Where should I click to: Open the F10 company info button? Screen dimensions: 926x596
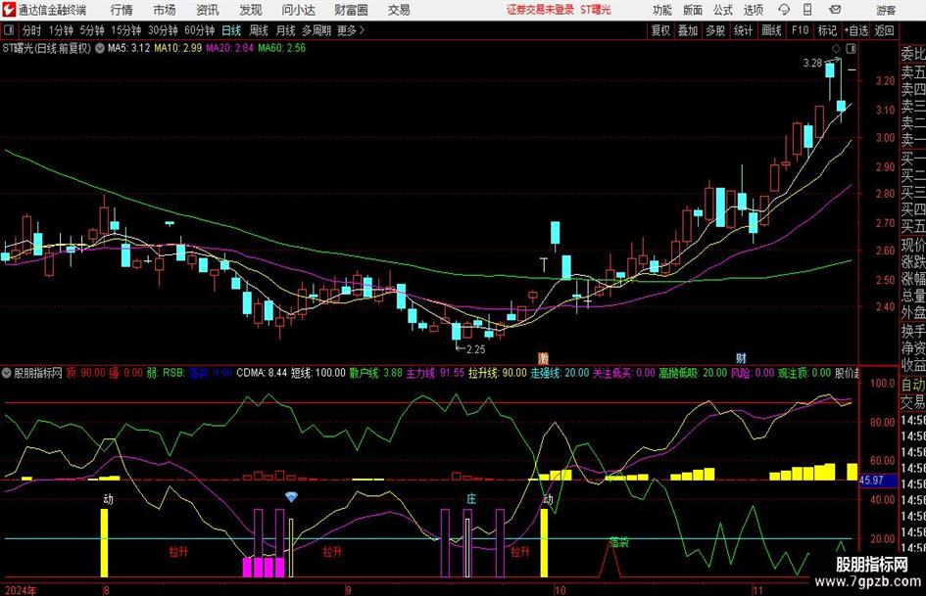800,30
